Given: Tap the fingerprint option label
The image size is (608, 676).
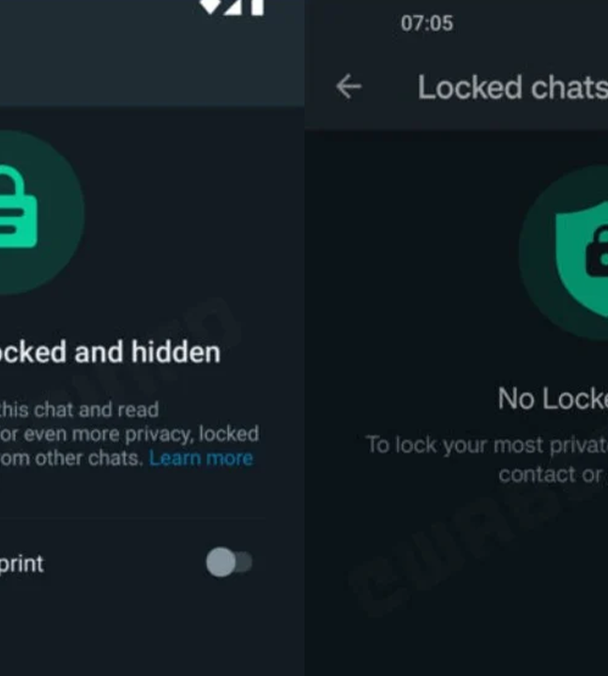Looking at the screenshot, I should (22, 564).
